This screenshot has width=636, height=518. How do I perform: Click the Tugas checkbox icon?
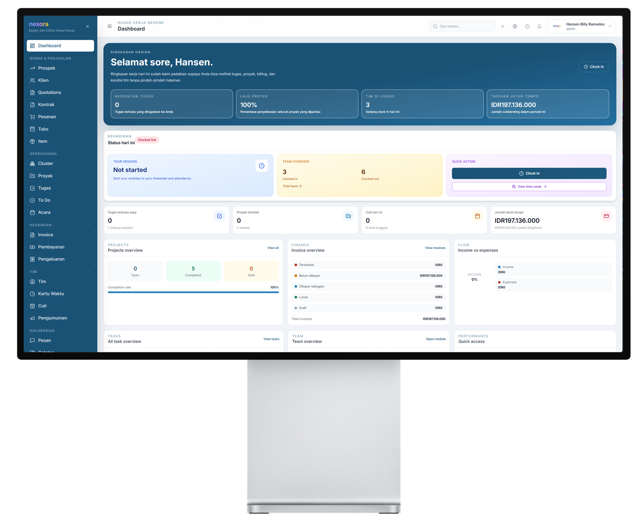(x=33, y=188)
